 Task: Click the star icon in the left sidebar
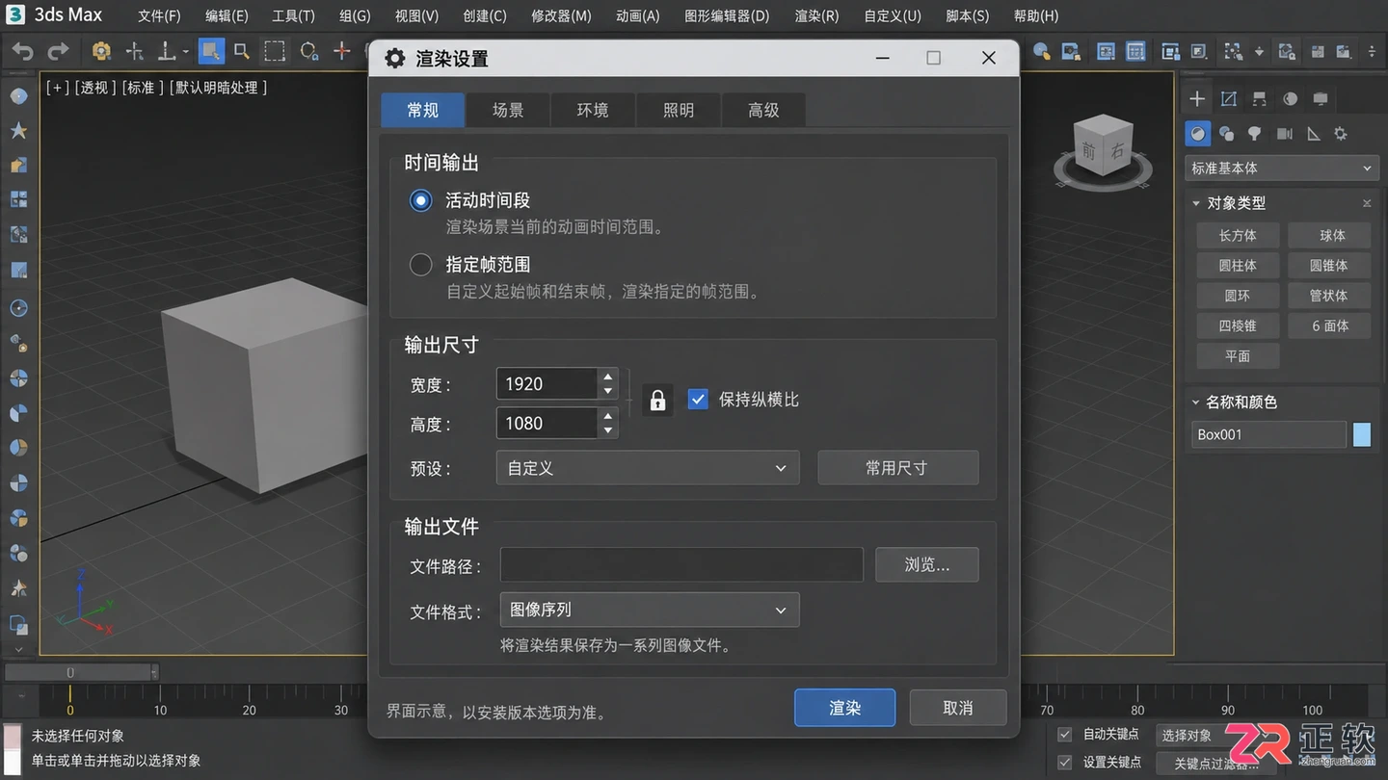pos(18,131)
